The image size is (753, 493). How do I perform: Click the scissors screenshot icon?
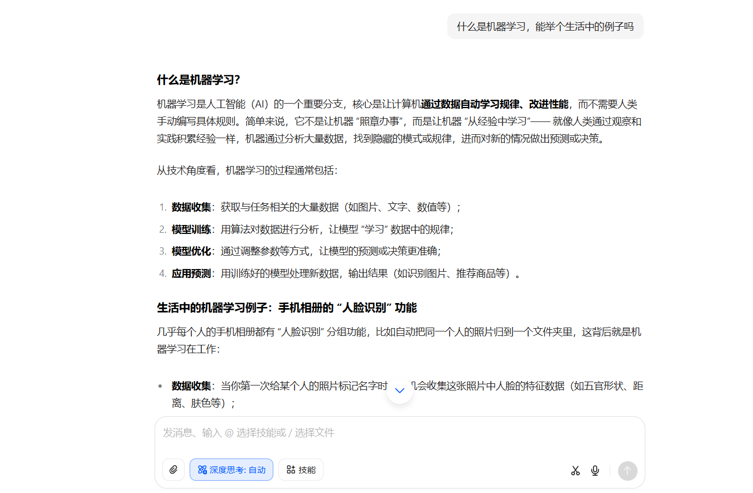(x=576, y=471)
